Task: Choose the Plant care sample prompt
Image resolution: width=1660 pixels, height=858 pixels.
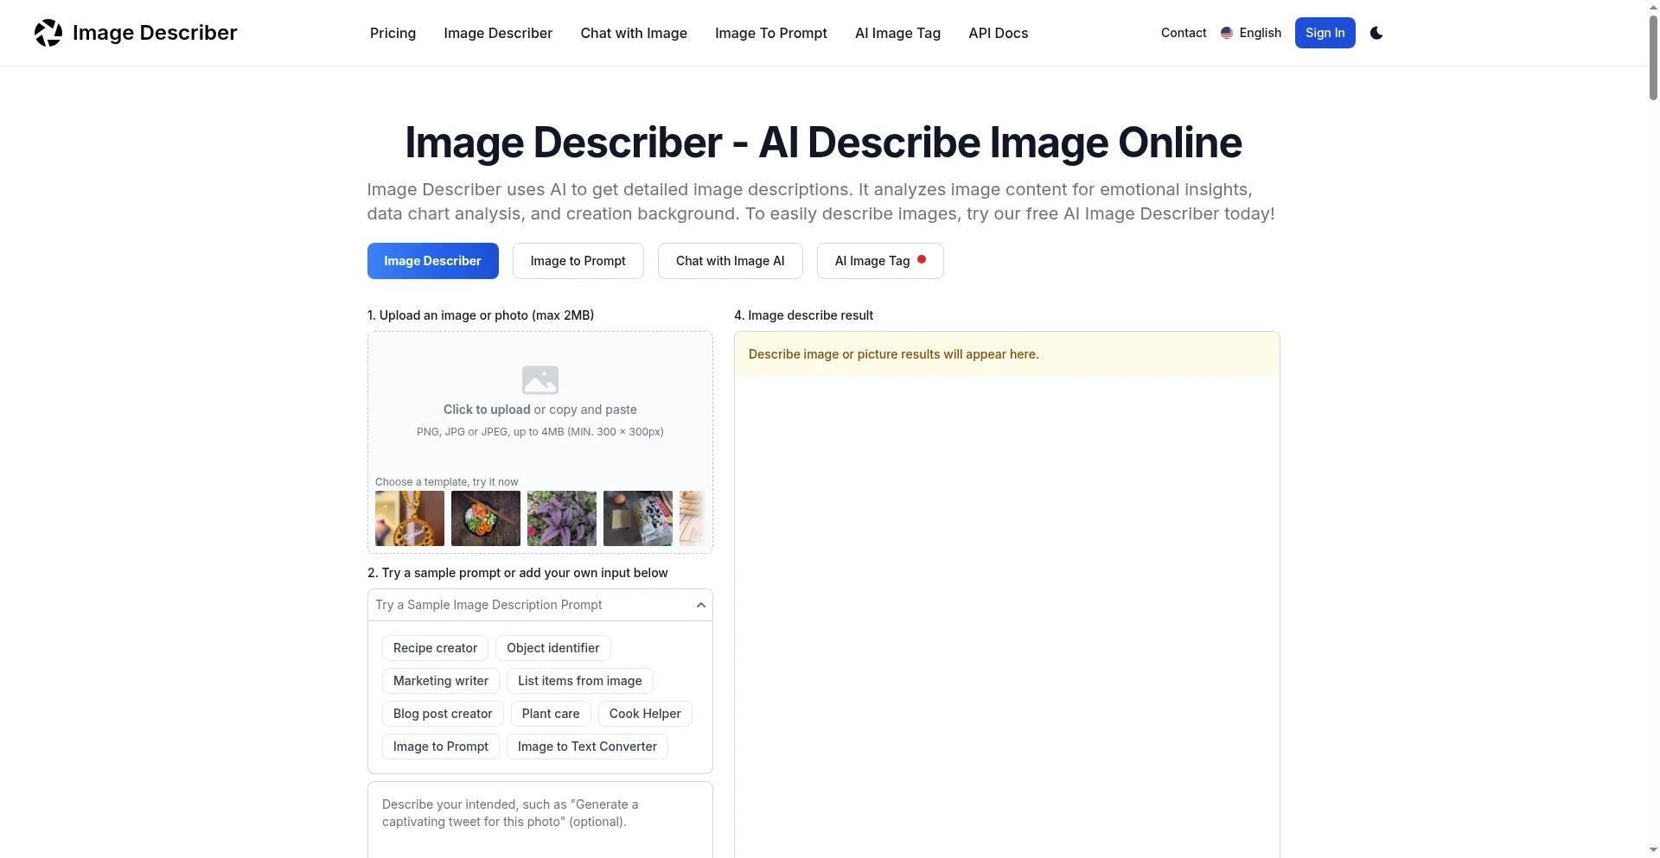Action: pyautogui.click(x=551, y=714)
